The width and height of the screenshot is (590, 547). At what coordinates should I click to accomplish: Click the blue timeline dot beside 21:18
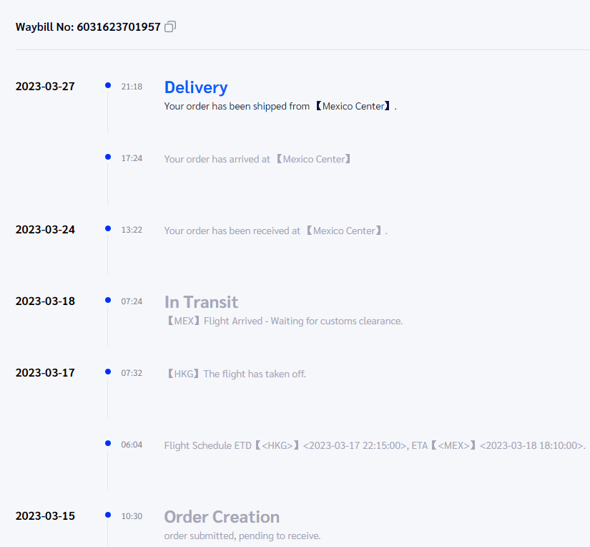point(108,85)
